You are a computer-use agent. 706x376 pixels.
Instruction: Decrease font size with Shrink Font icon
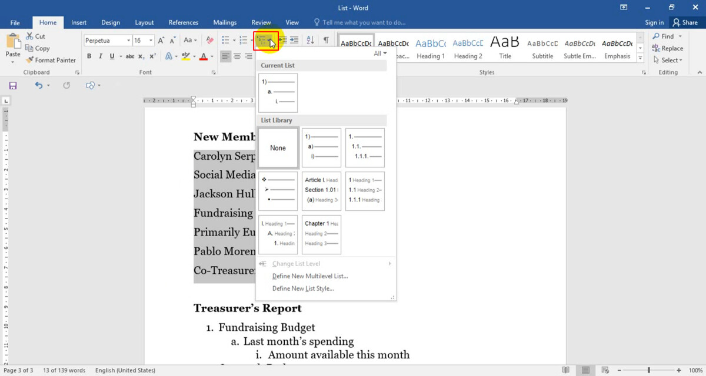pos(172,41)
